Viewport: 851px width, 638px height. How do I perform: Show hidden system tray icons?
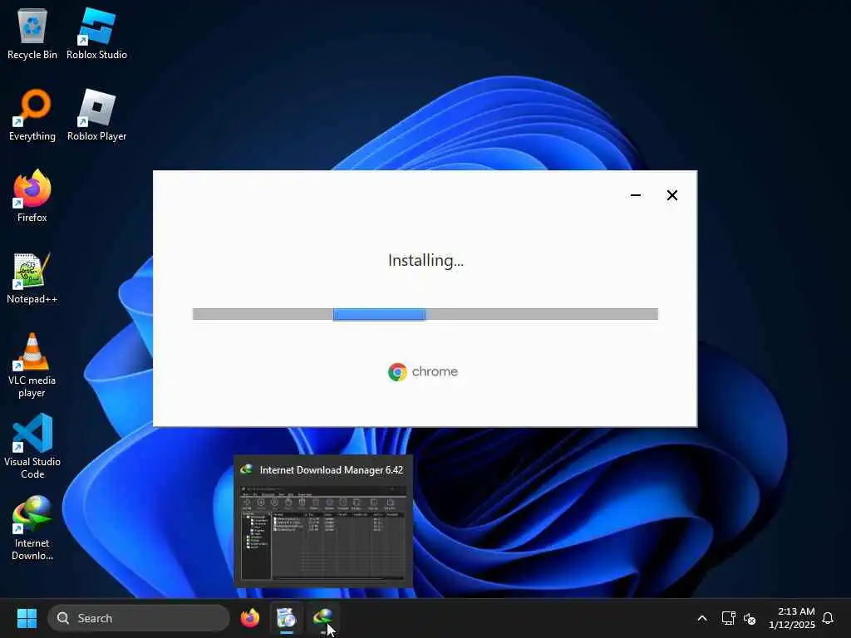(x=701, y=618)
